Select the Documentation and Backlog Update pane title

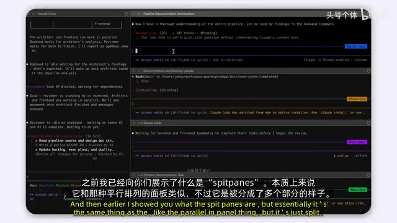coord(168,71)
